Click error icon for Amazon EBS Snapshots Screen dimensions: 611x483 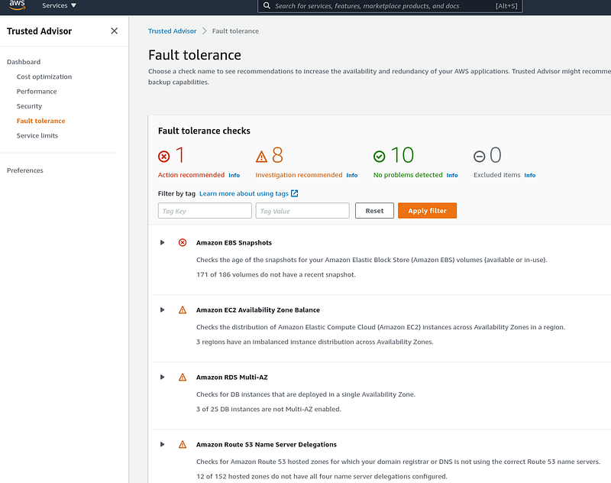183,242
